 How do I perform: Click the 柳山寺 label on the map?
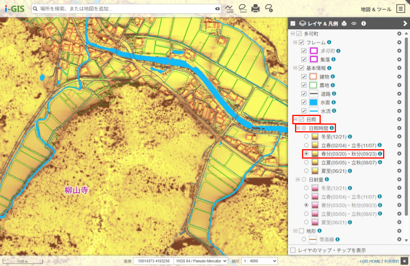pyautogui.click(x=76, y=190)
